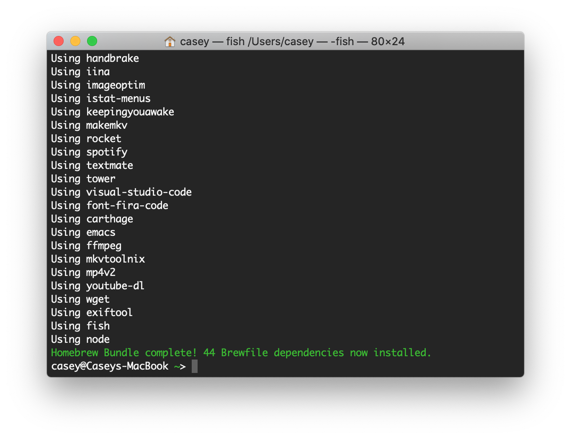
Task: Click the 'keepingyouawake' entry
Action: 130,112
